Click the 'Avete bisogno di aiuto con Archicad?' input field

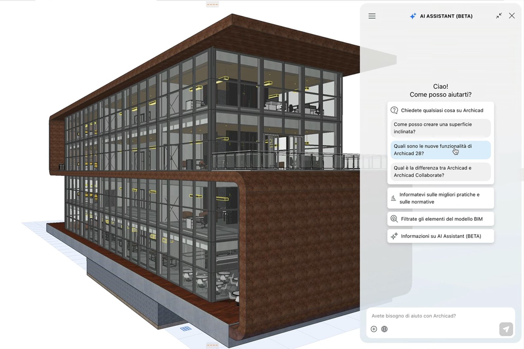click(x=426, y=316)
